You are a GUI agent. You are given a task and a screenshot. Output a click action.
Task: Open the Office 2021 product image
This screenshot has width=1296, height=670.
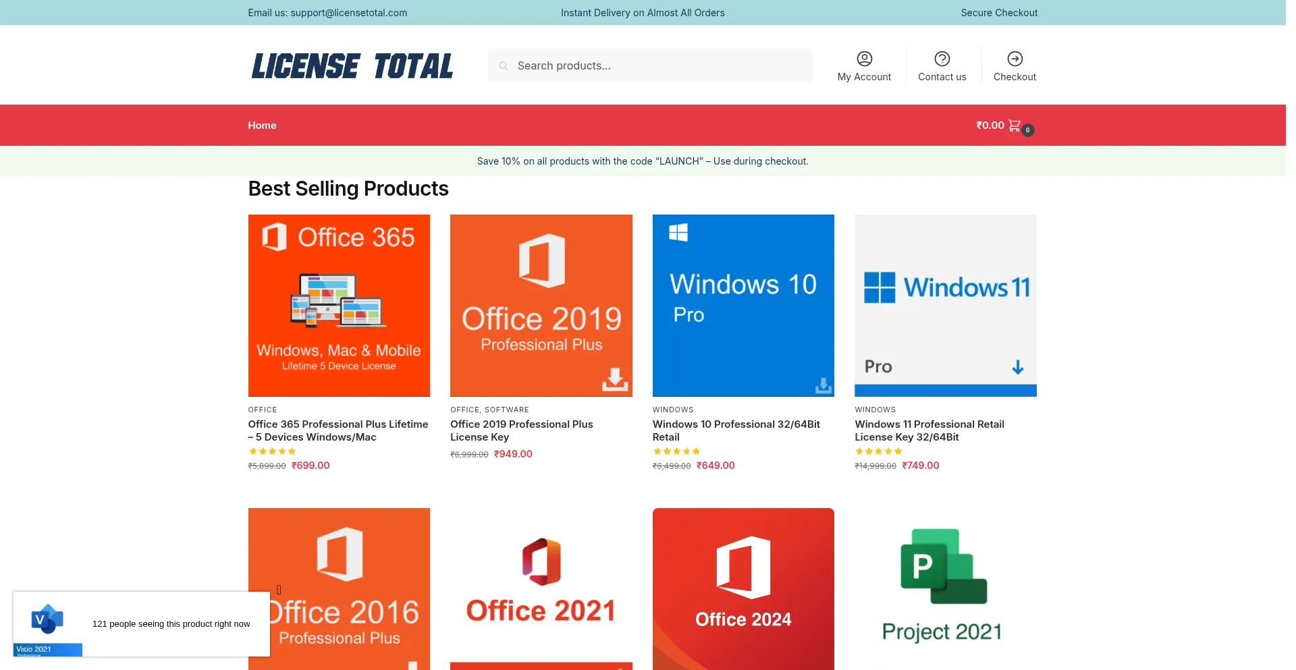coord(541,589)
